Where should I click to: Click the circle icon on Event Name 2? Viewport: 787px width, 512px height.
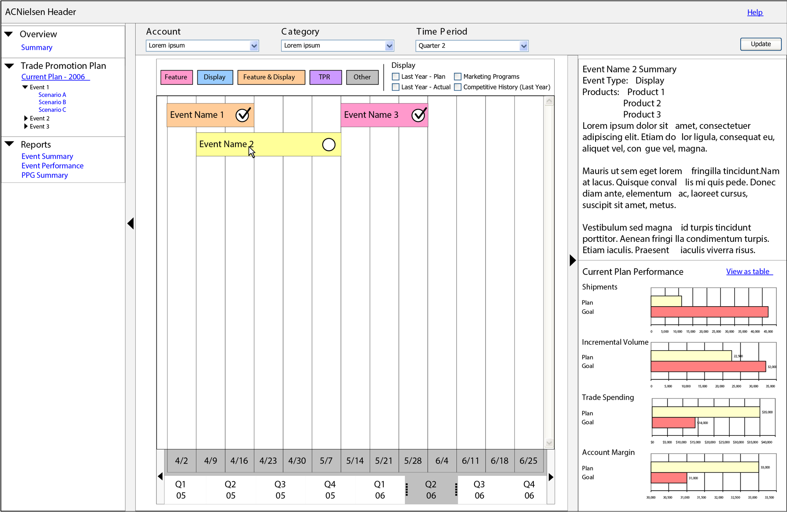[x=328, y=144]
